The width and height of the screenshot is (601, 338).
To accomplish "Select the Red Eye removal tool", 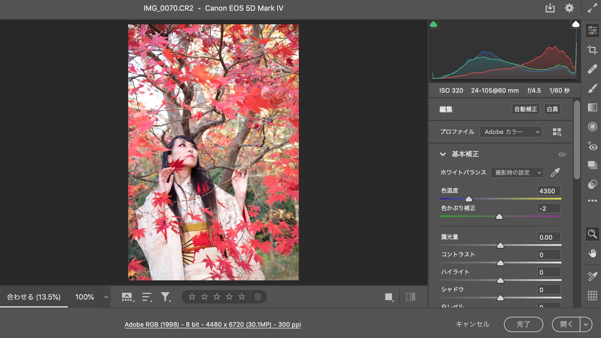I will (592, 146).
